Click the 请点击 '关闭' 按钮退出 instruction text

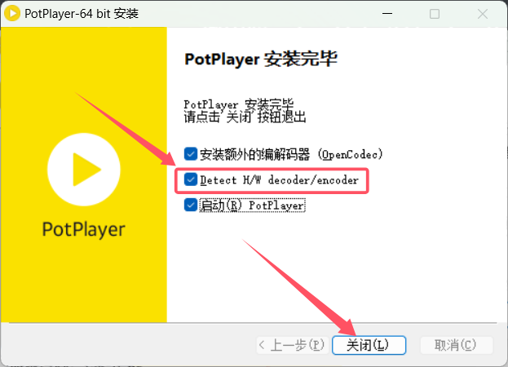coord(245,117)
